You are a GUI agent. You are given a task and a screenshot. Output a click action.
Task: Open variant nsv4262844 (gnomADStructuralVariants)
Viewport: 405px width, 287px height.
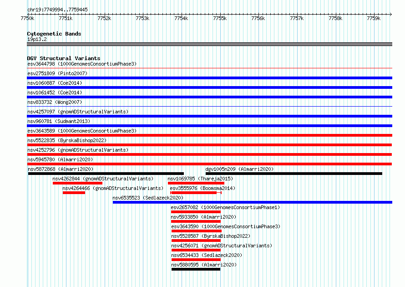point(103,179)
